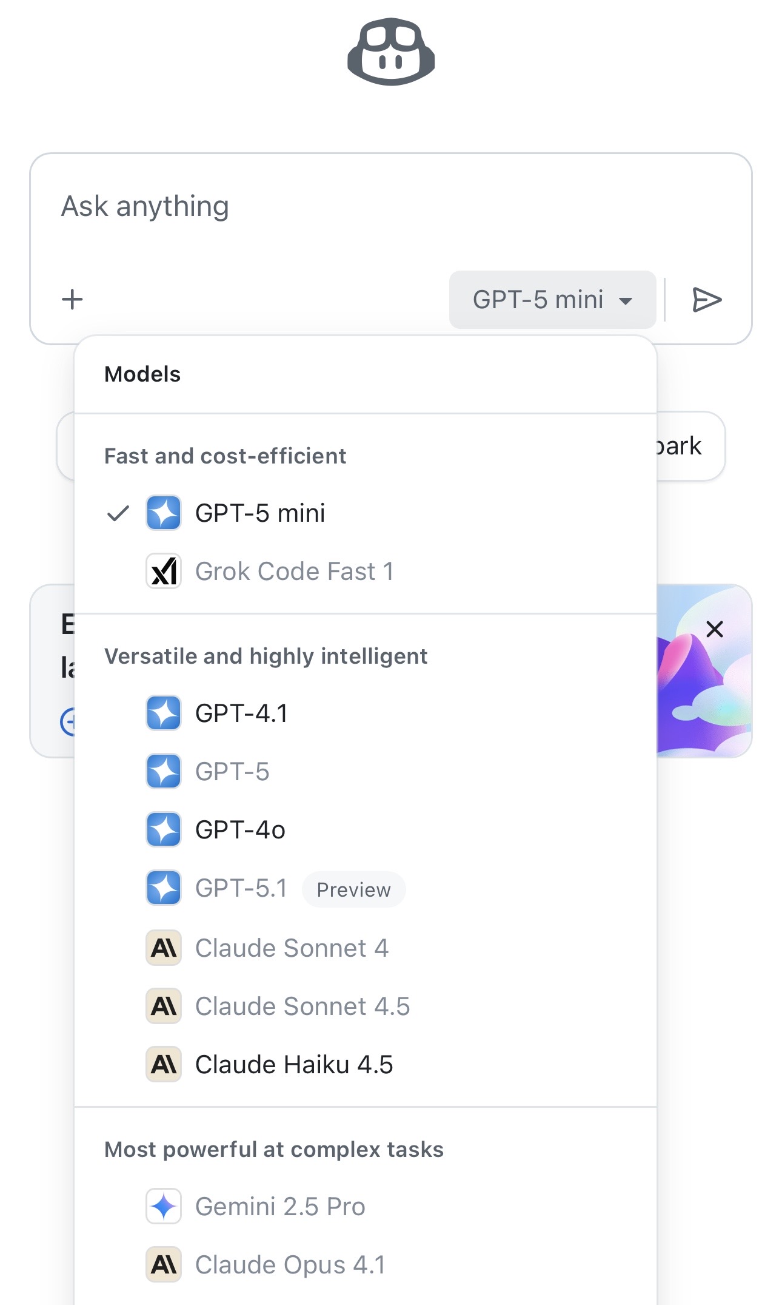Screen dimensions: 782x1305
Task: Click the Gemini star icon
Action: point(164,1207)
